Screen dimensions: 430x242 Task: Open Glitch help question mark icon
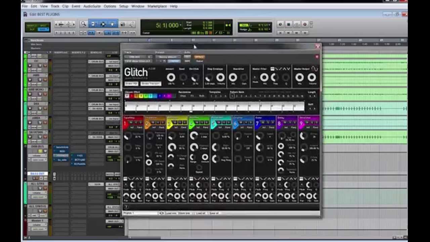coord(126,207)
